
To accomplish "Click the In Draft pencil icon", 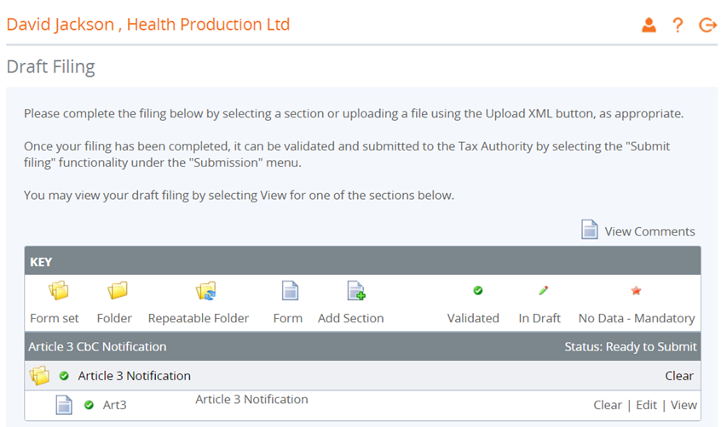I will 543,291.
